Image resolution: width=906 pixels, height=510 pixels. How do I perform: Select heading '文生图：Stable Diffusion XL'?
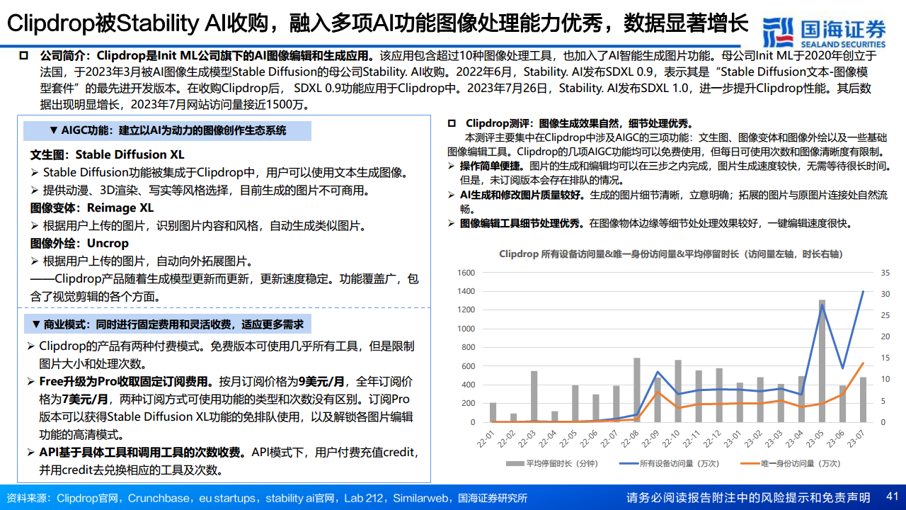[x=107, y=154]
